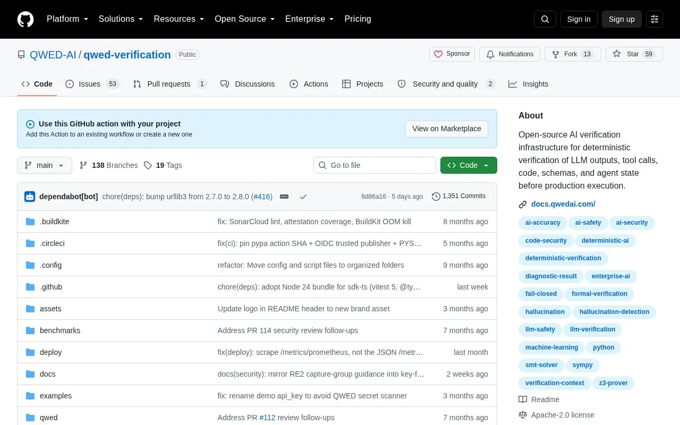The image size is (680, 425).
Task: Click View on Marketplace button
Action: [x=447, y=129]
